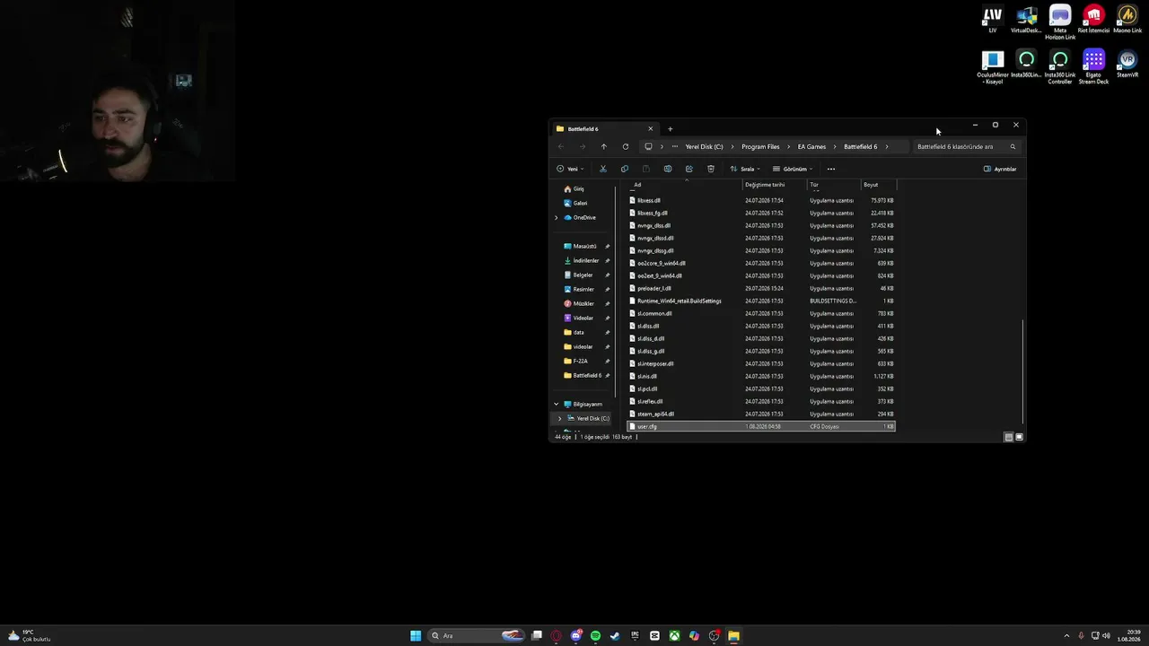The image size is (1149, 646).
Task: Switch to large thumbnails view in status bar
Action: (x=1019, y=437)
